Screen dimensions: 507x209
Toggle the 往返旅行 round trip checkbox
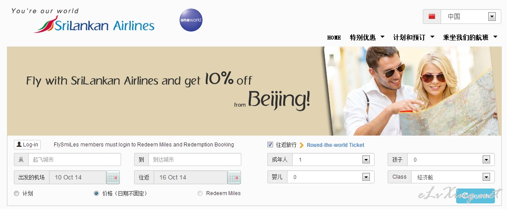pyautogui.click(x=270, y=145)
